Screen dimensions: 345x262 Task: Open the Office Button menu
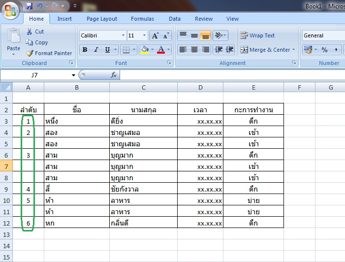point(10,10)
